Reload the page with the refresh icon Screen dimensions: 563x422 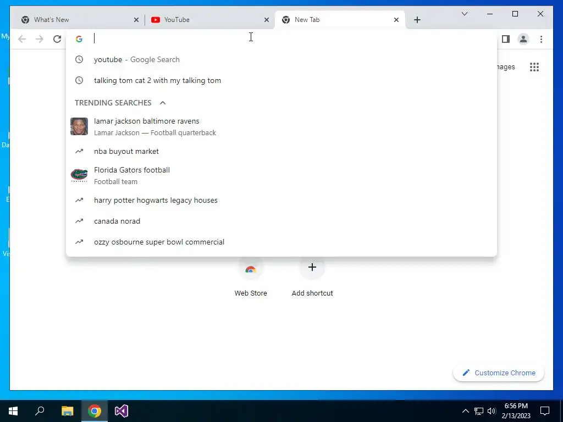click(57, 39)
